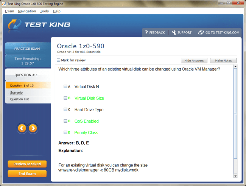Tick answer D QoS Enabled
The image size is (246, 186).
tap(65, 121)
